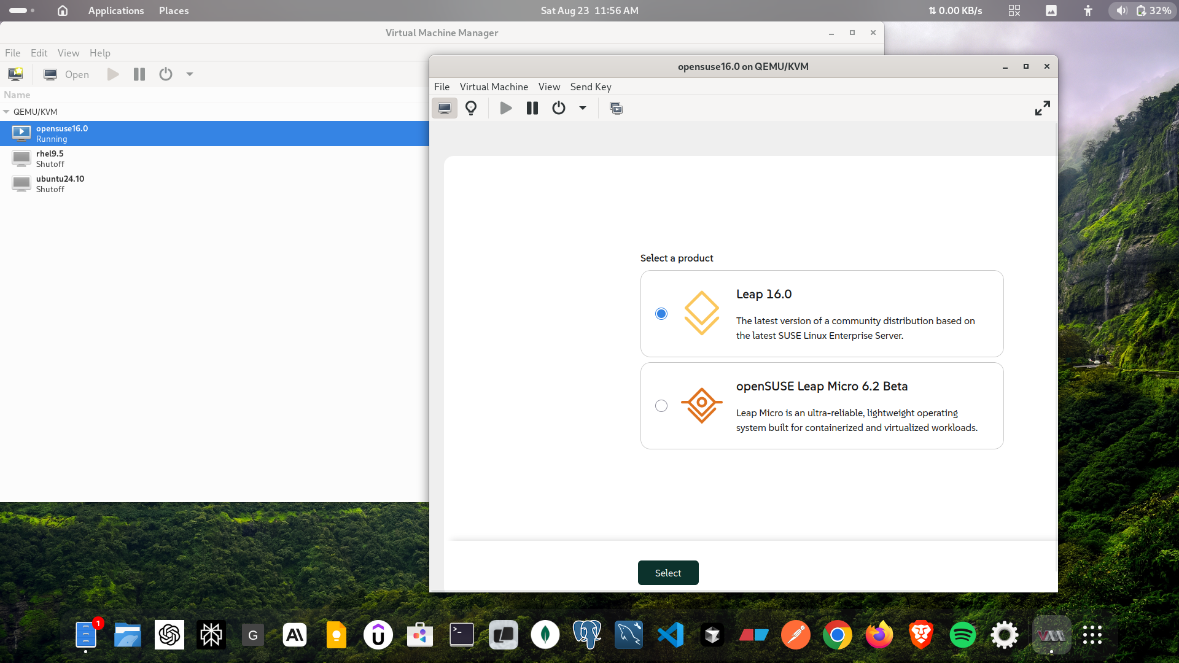Select the Leap 16.0 radio button

(661, 314)
